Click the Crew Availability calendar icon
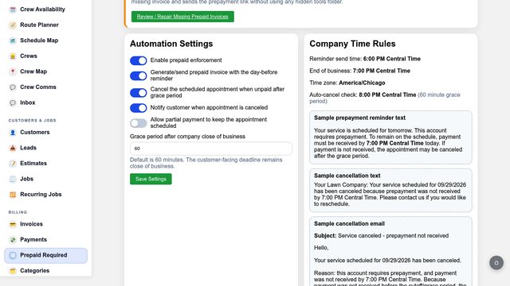 (x=13, y=10)
